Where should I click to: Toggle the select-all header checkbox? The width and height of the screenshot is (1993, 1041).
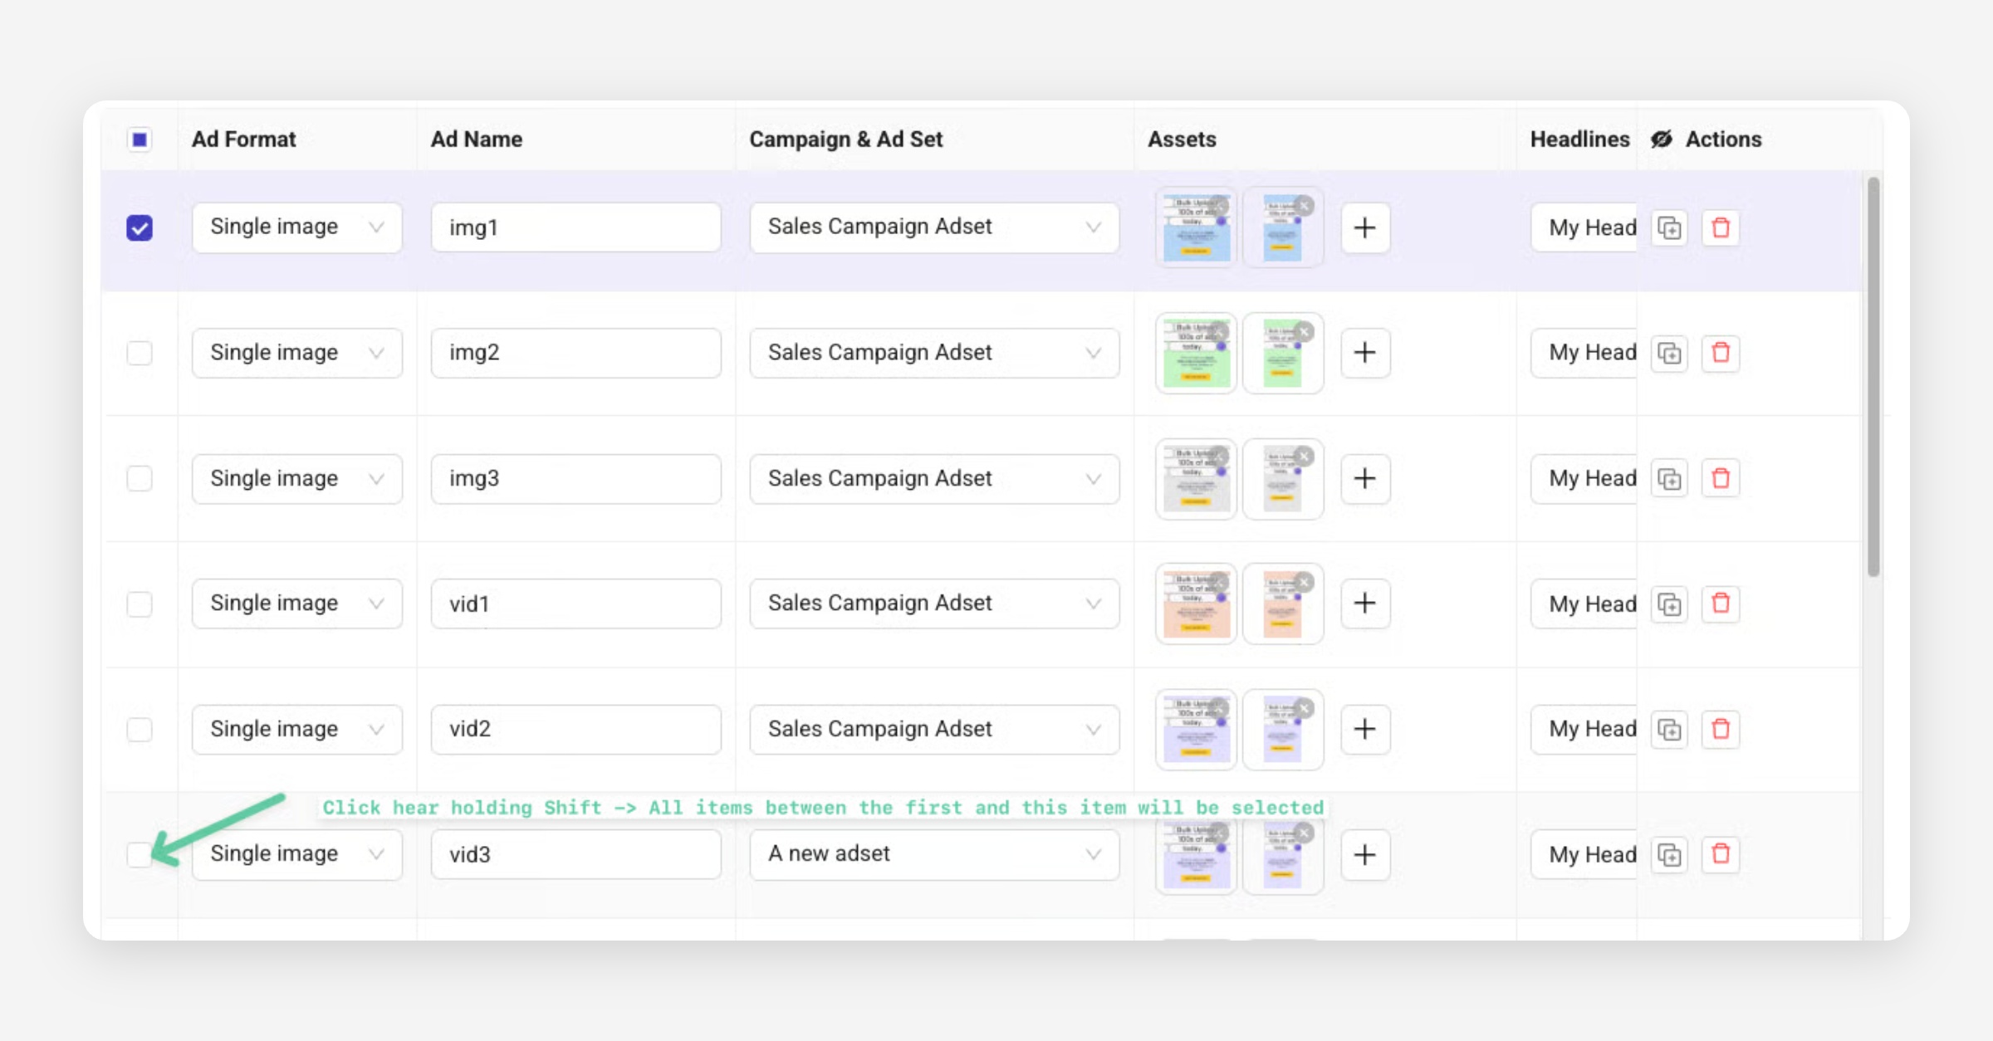point(140,139)
